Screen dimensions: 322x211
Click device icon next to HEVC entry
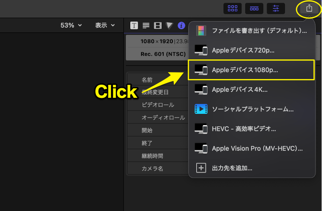coord(201,129)
